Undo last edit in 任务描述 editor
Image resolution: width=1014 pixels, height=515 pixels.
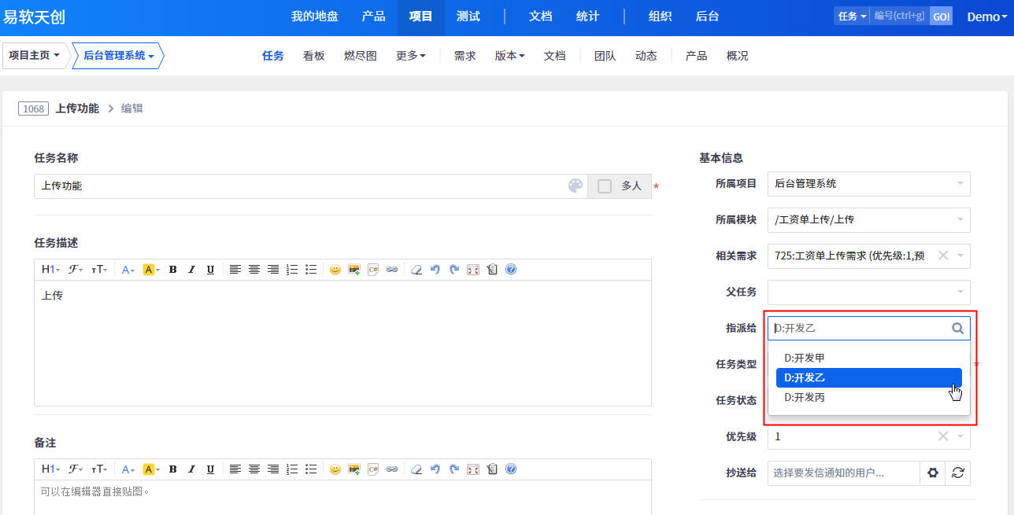pyautogui.click(x=435, y=270)
